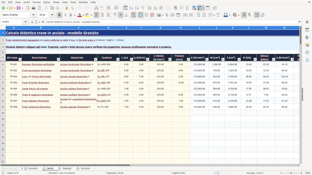The height and width of the screenshot is (175, 312).
Task: Toggle merge and center cells
Action: 141,15
